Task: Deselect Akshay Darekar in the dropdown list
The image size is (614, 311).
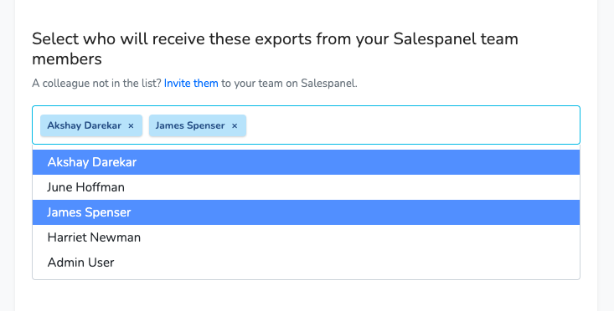Action: click(x=306, y=162)
